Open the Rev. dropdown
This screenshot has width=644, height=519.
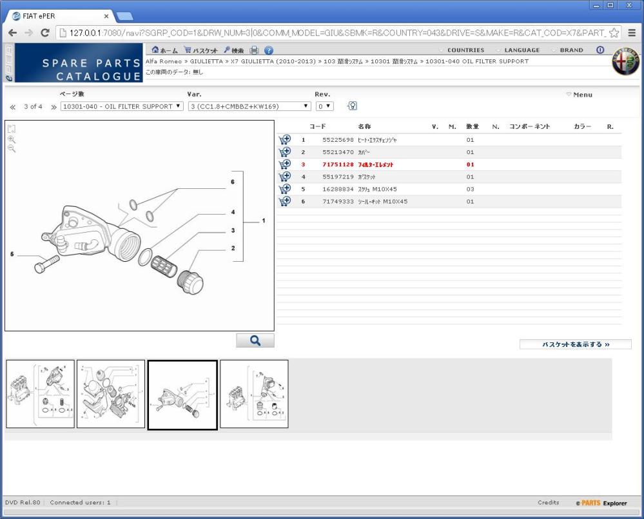pyautogui.click(x=324, y=106)
